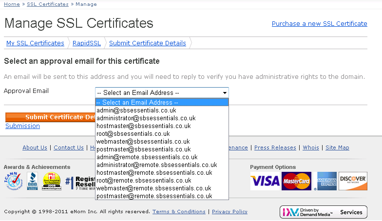The height and width of the screenshot is (221, 382).
Task: Click the ICANN accredited badge icon
Action: point(13,182)
